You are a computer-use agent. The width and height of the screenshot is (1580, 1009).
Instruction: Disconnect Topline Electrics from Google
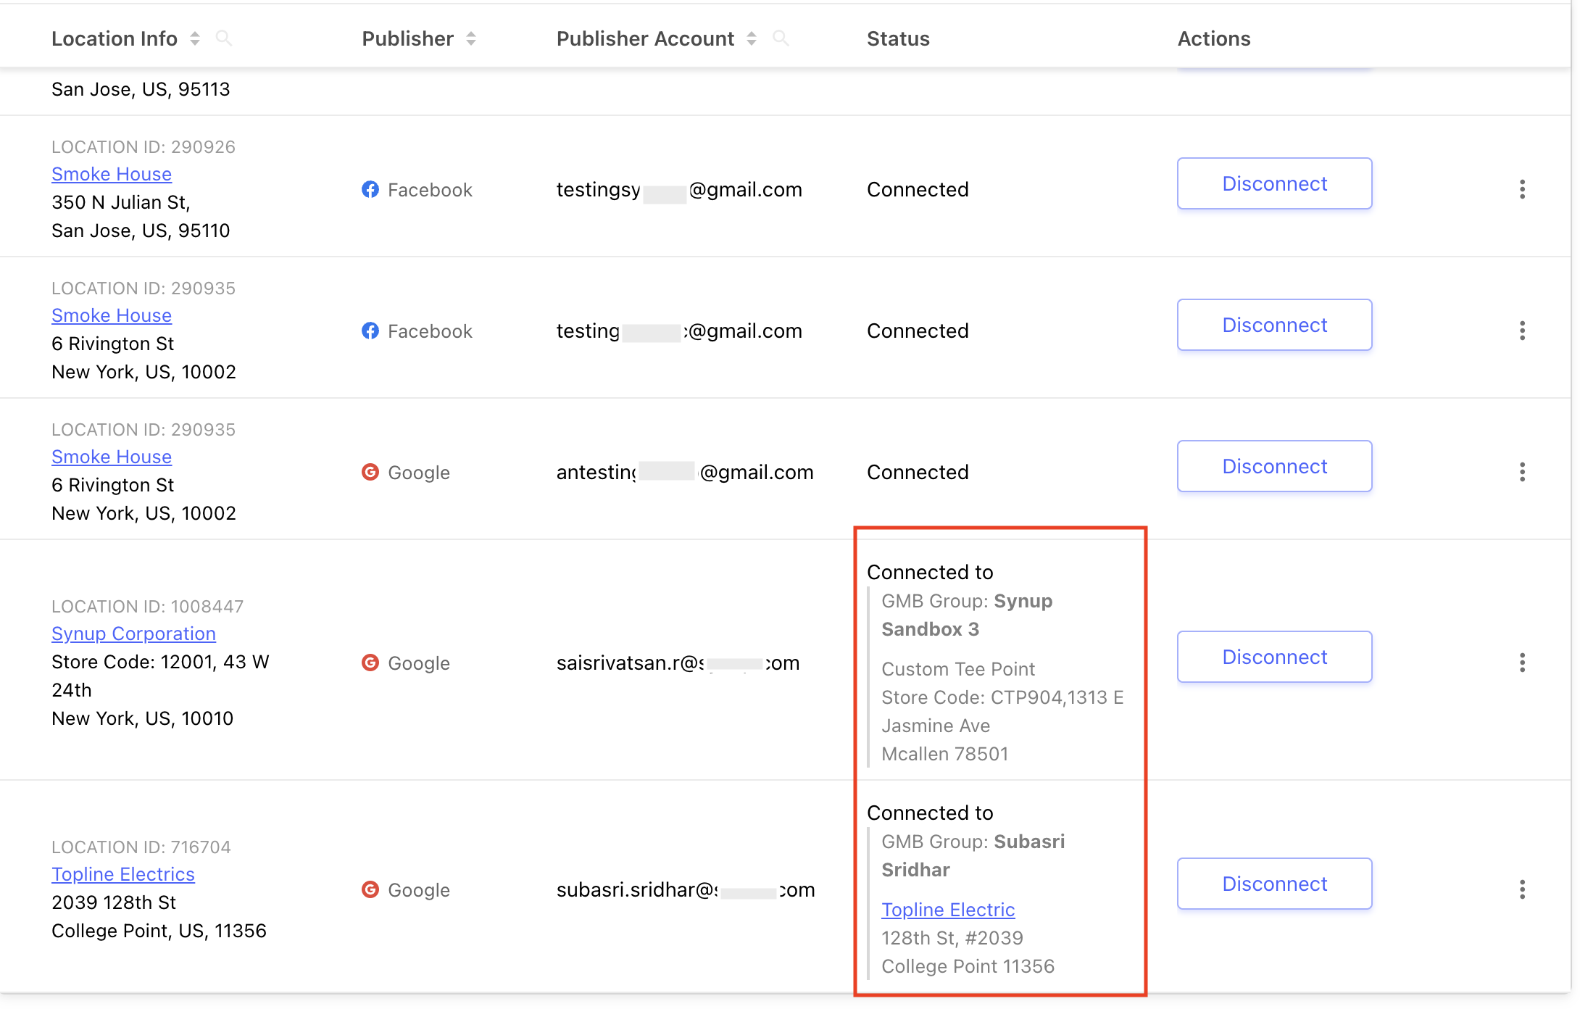(1274, 884)
